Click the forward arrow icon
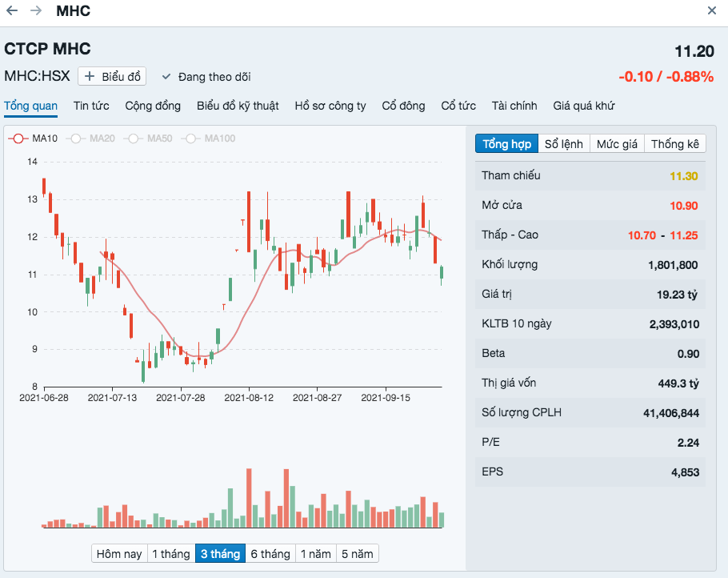This screenshot has height=578, width=728. coord(36,11)
